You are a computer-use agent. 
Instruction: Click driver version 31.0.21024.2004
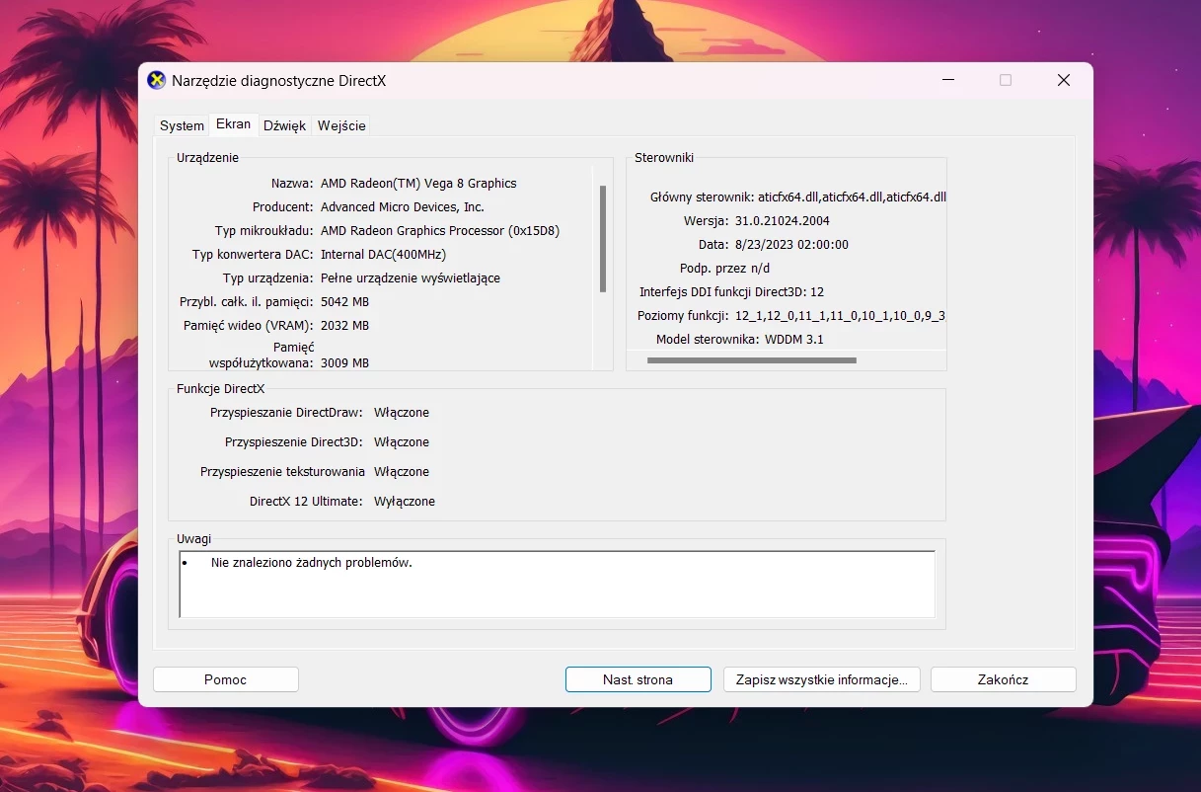783,221
